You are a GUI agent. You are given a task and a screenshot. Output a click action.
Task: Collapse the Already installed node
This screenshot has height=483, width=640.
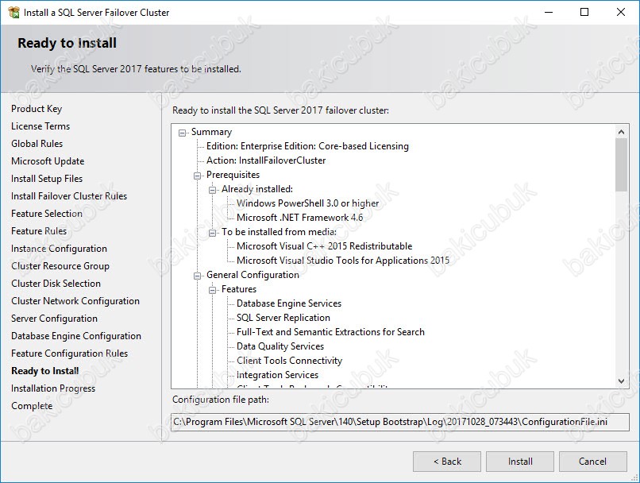pyautogui.click(x=212, y=190)
